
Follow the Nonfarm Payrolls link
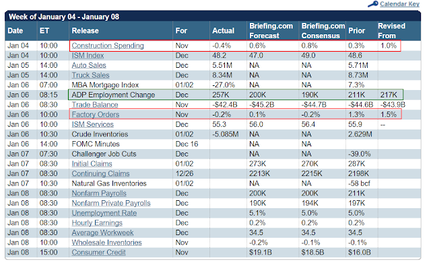click(x=99, y=193)
